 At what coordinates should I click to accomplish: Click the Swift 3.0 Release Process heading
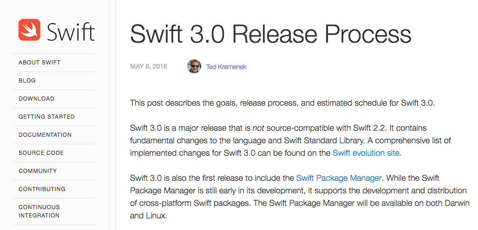click(270, 34)
